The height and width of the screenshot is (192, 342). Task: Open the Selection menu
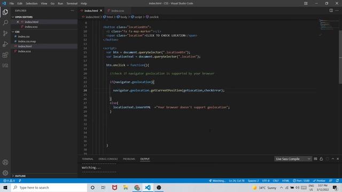tap(32, 4)
